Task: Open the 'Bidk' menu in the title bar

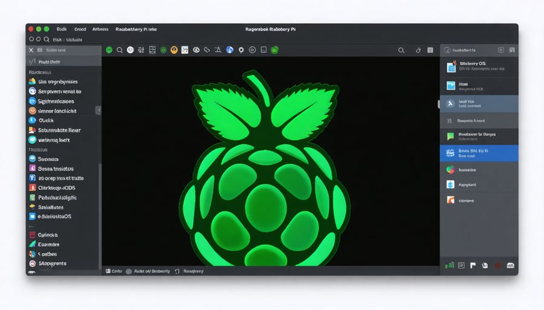Action: [x=62, y=29]
